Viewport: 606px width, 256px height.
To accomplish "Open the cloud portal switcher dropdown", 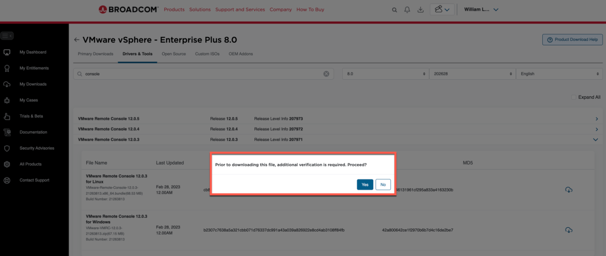I will click(x=442, y=10).
